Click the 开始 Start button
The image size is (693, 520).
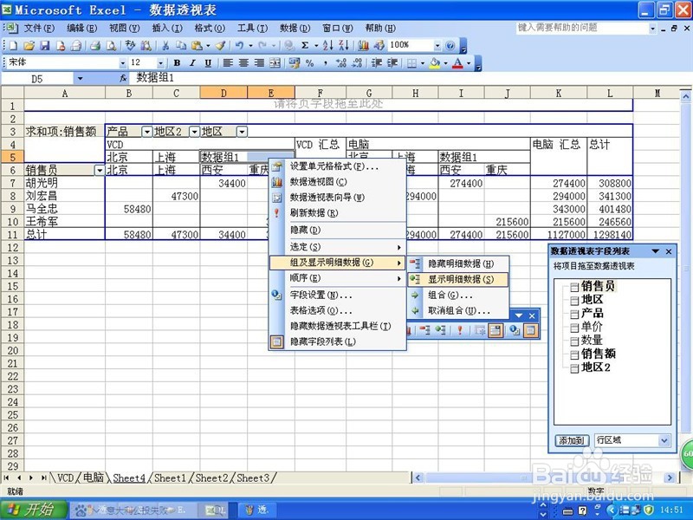tap(34, 510)
